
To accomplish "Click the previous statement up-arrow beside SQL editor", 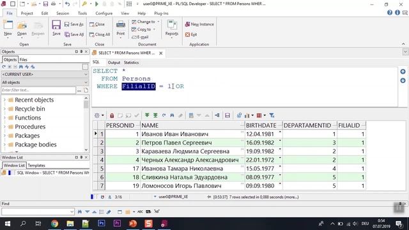I will click(x=403, y=72).
